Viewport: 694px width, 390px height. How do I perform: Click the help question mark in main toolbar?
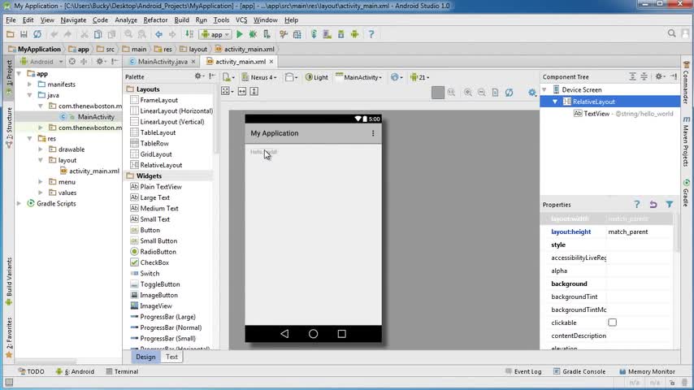tap(371, 34)
